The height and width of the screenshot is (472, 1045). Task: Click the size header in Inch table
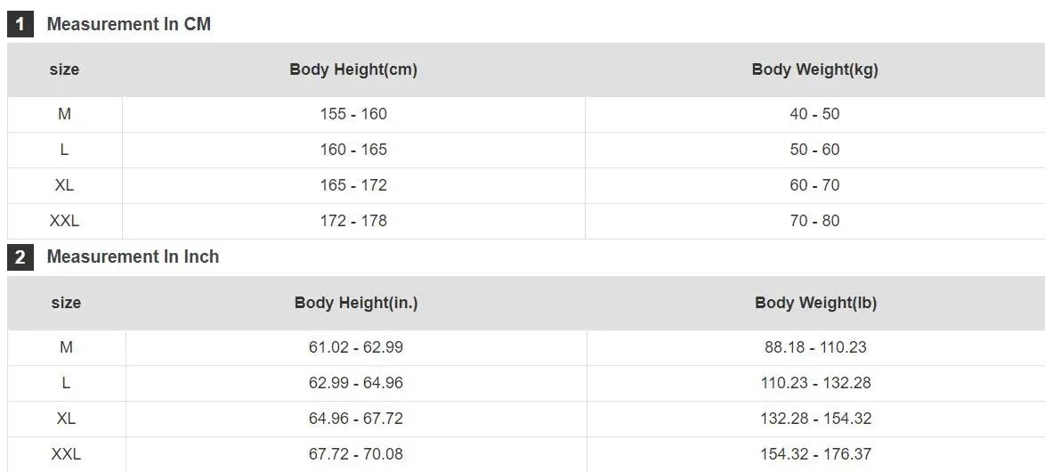click(66, 303)
